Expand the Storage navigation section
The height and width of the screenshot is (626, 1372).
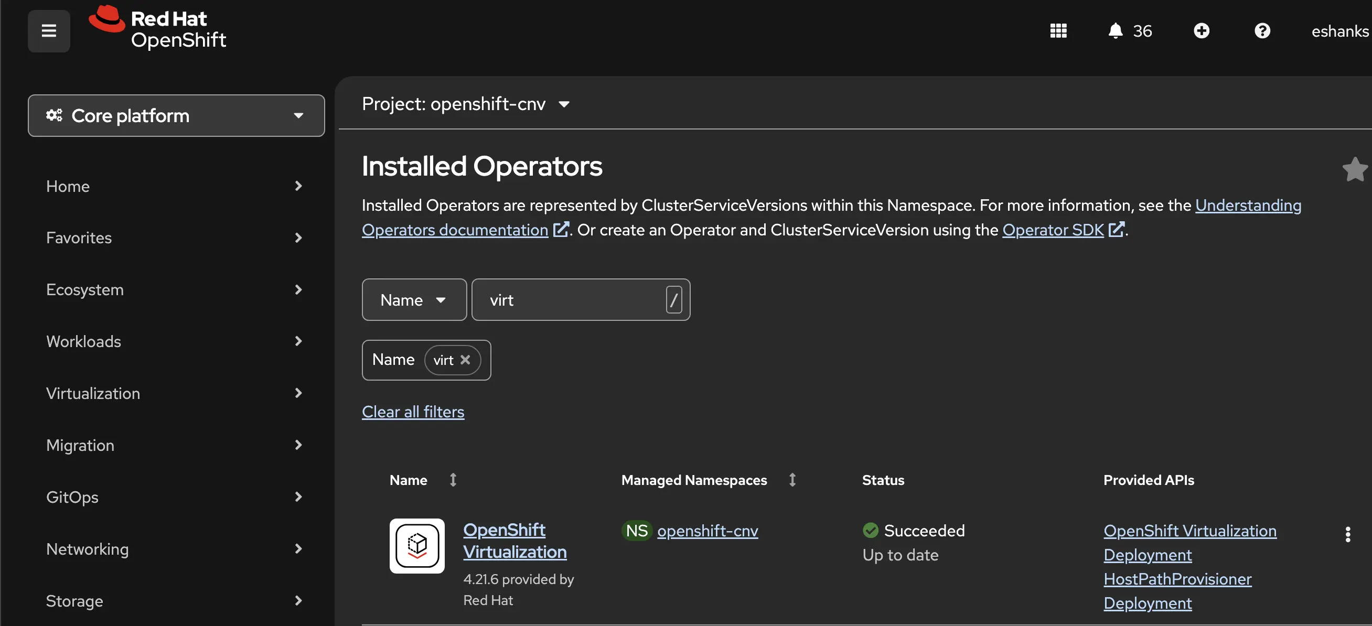coord(175,600)
